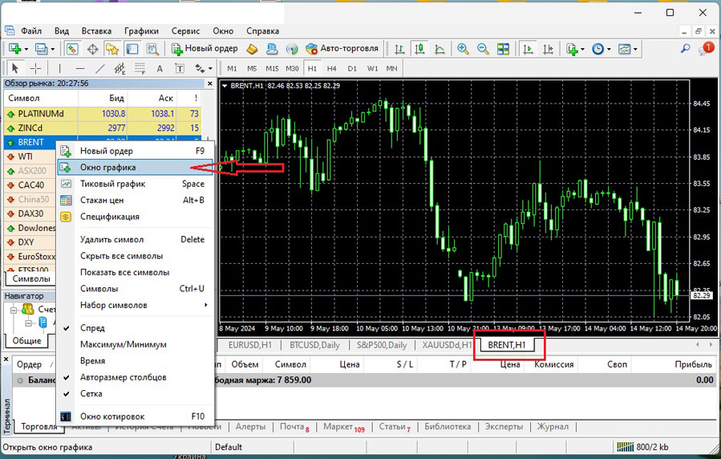
Task: Open the Data Window icon
Action: tap(92, 49)
